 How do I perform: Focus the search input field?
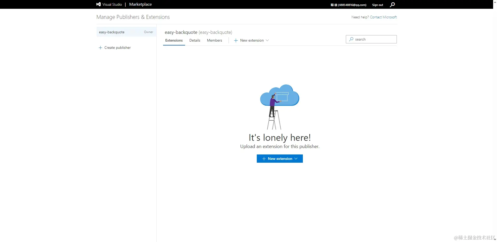click(x=371, y=39)
